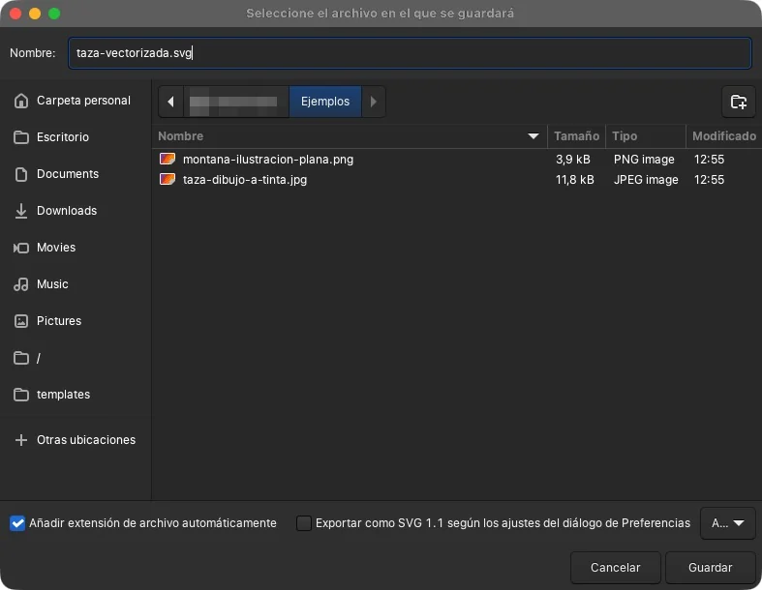Click the JPEG image type cell
This screenshot has width=762, height=590.
[x=646, y=180]
